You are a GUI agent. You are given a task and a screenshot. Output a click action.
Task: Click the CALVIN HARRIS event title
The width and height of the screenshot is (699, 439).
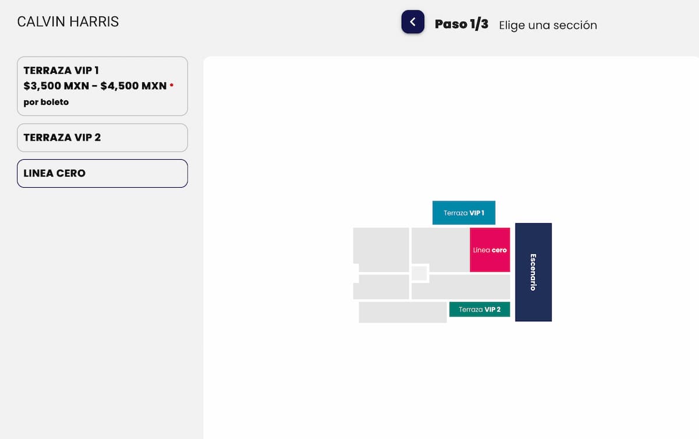pyautogui.click(x=68, y=21)
